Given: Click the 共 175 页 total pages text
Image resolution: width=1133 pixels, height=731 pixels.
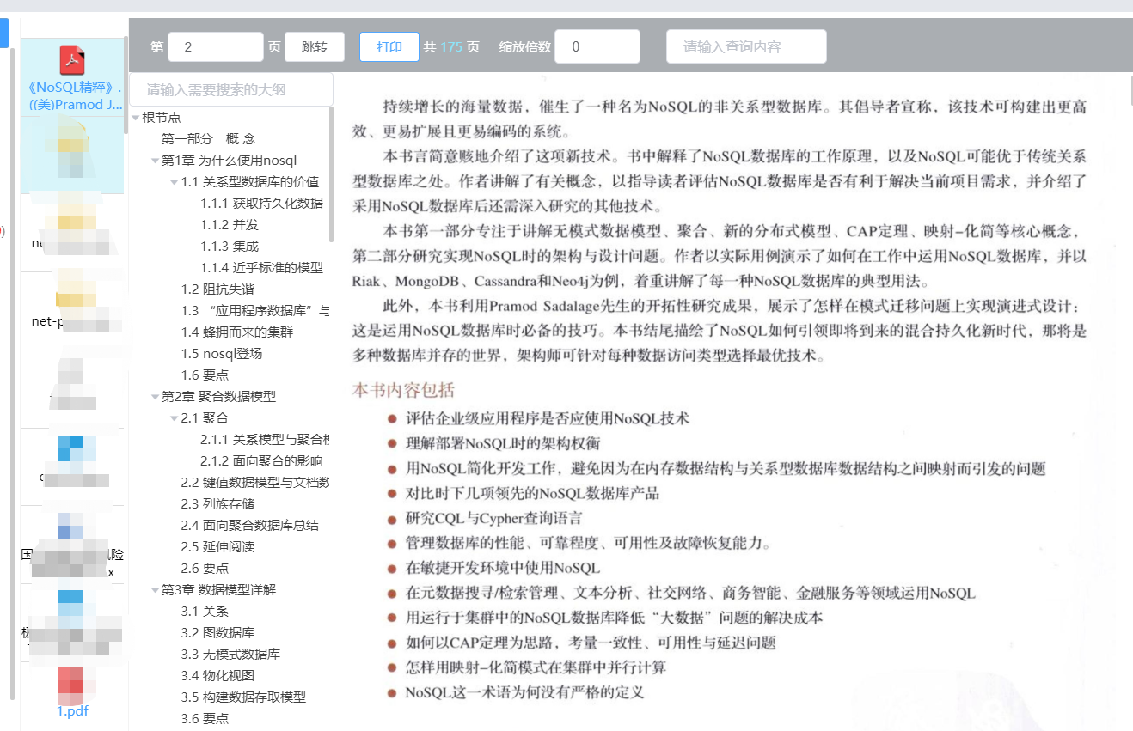Looking at the screenshot, I should (451, 46).
